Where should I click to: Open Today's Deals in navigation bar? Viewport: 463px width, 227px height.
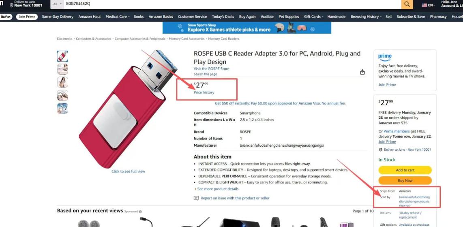pos(223,17)
